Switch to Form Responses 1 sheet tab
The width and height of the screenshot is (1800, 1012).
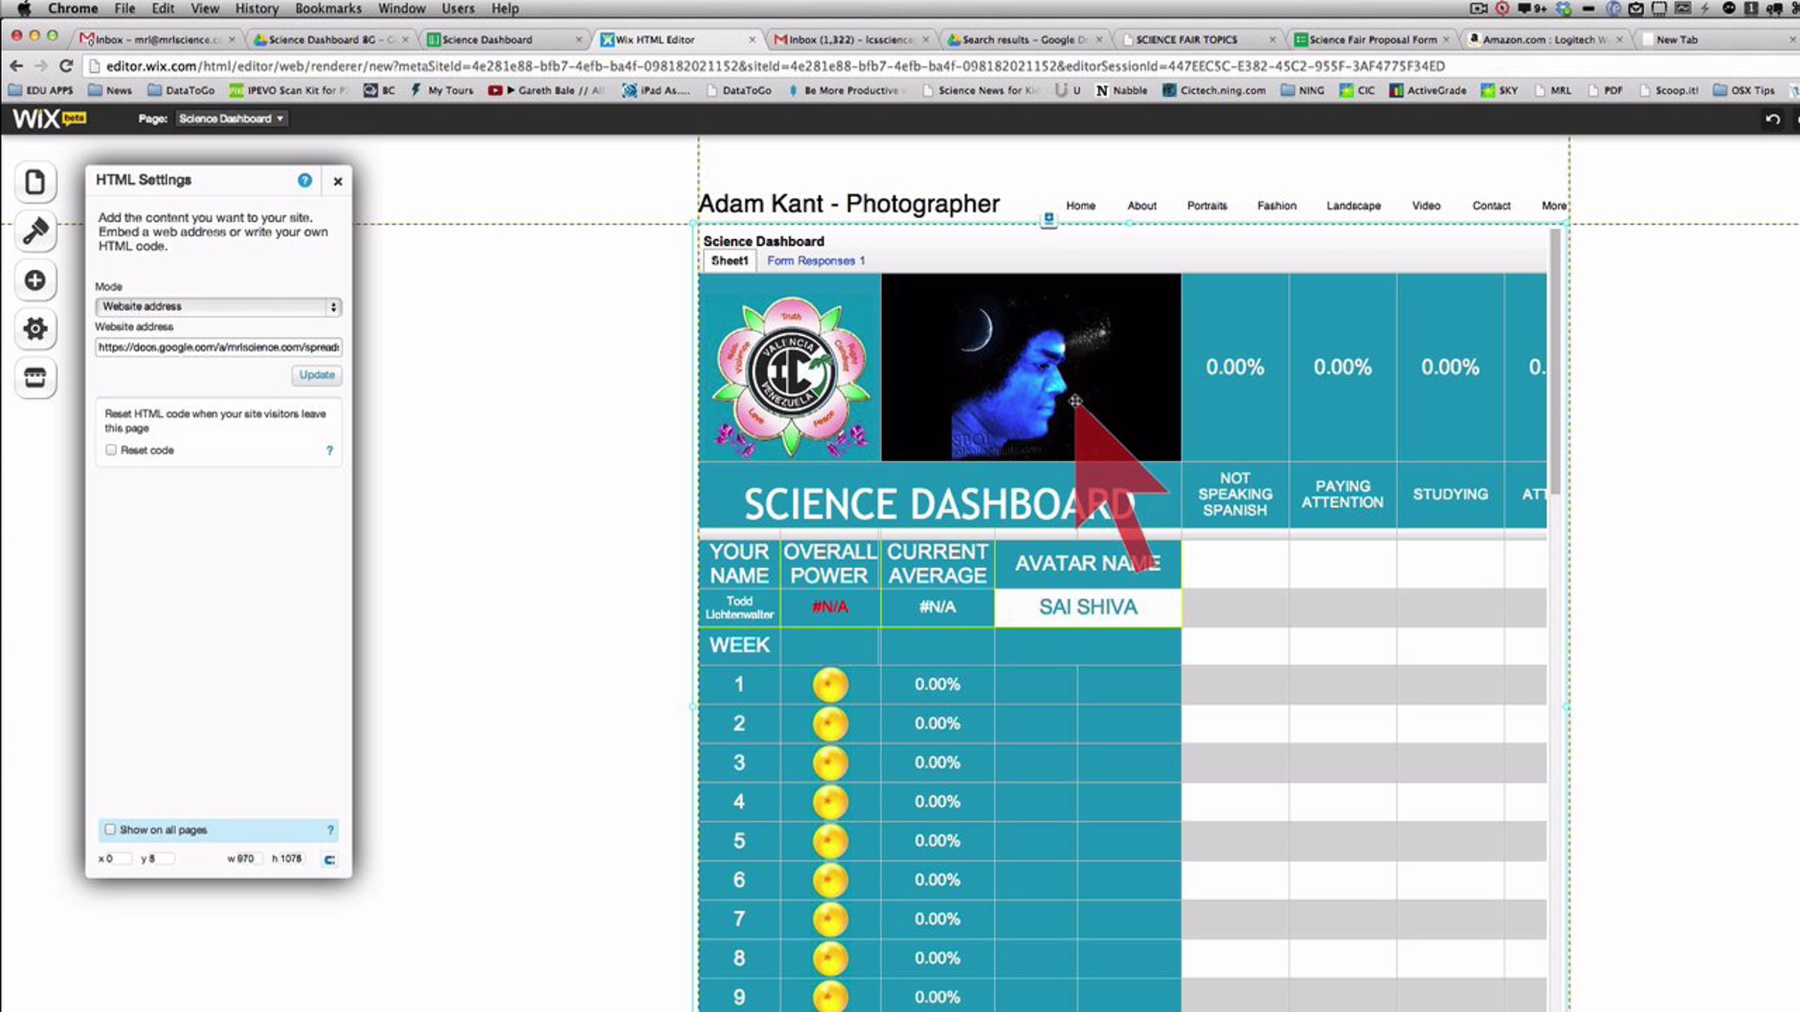815,261
